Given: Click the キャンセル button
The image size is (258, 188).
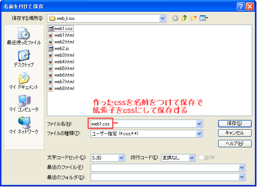Looking at the screenshot, I should [235, 133].
